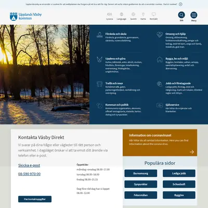
Task: Click the Trafik och resor bus icon
Action: click(x=99, y=84)
